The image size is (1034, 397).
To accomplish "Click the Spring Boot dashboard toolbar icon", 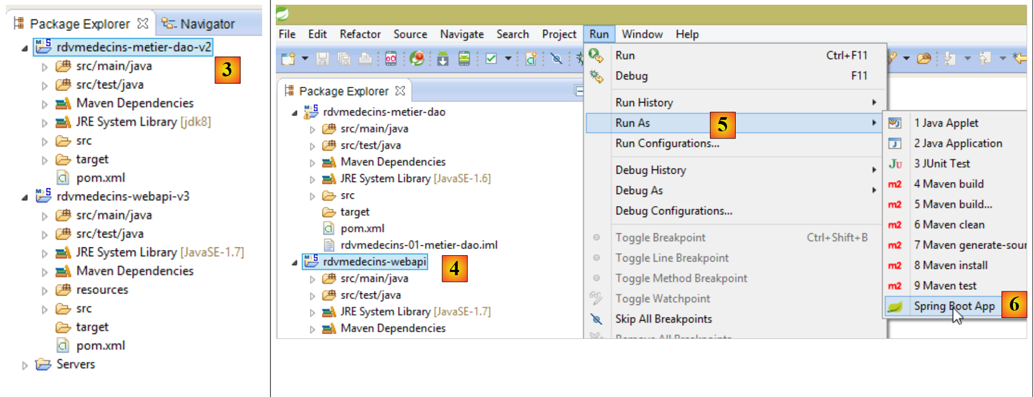I will (x=417, y=59).
